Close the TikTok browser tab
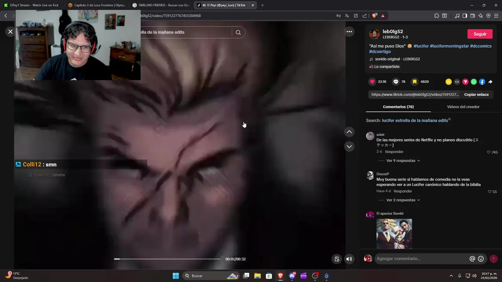The image size is (502, 282). tap(253, 5)
